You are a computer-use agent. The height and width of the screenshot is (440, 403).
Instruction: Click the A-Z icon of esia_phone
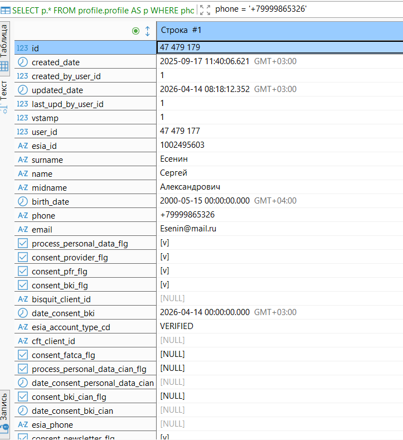tap(23, 424)
